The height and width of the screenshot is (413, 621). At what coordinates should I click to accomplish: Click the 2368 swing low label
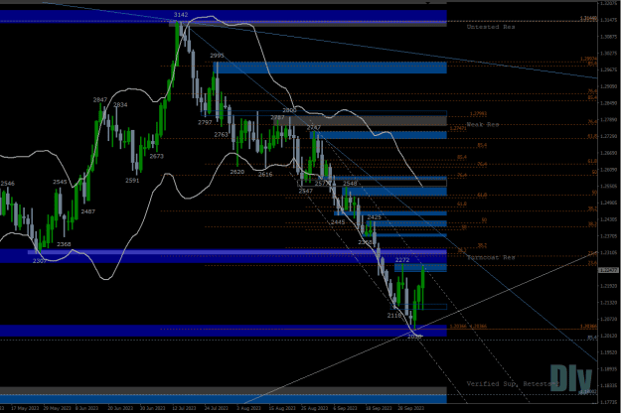(x=64, y=244)
